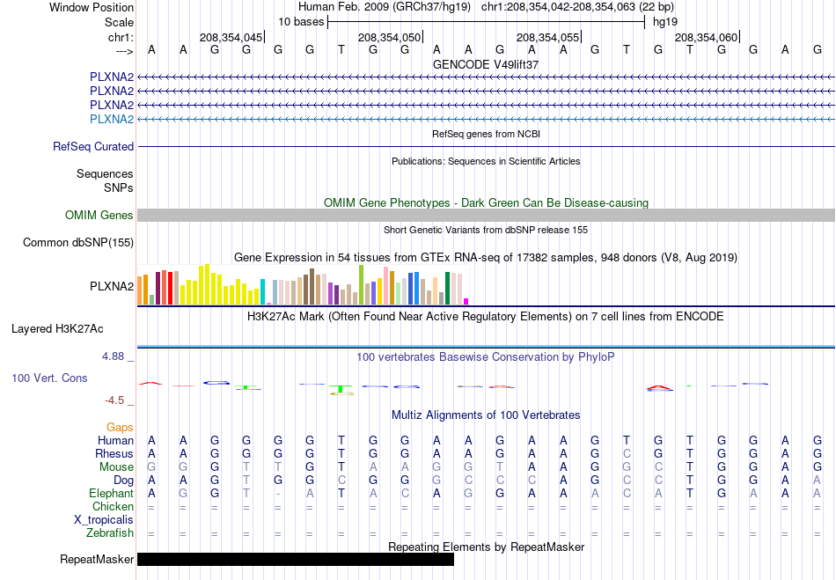Click the green T logo in PhyloP track
Image resolution: width=836 pixels, height=580 pixels.
(x=341, y=390)
